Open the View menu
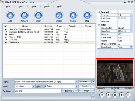This screenshot has width=135, height=101. click(34, 6)
